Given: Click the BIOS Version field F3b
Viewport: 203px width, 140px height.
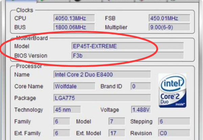Looking at the screenshot, I should (x=128, y=55).
